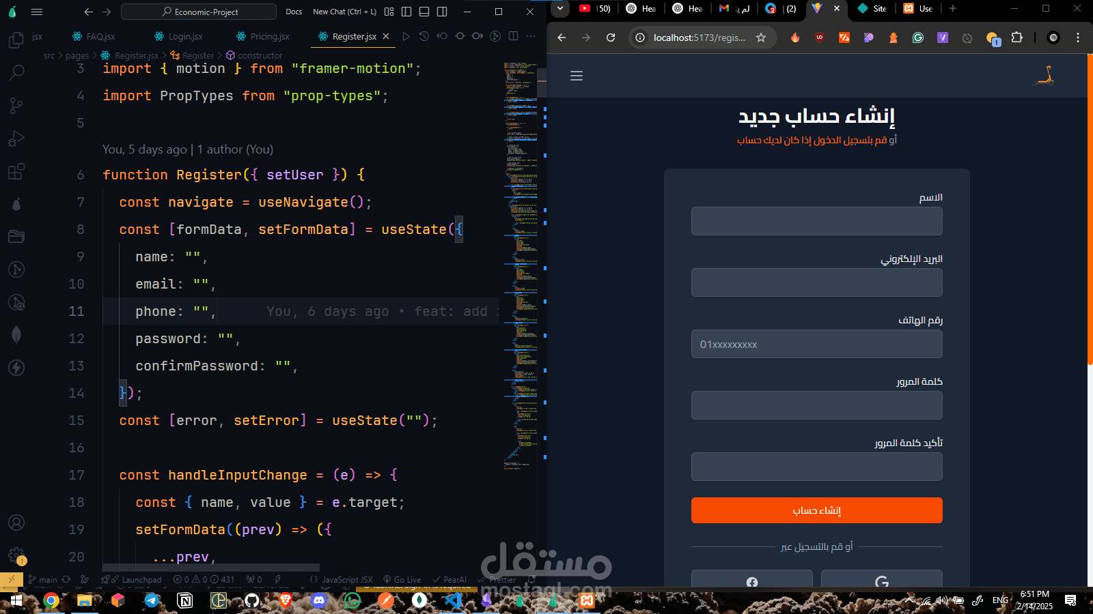Click the كلمة المرور (password) input field

pyautogui.click(x=816, y=405)
